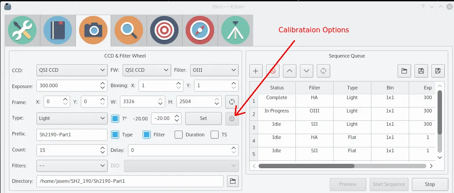Image resolution: width=454 pixels, height=193 pixels.
Task: Click Binning X value spinner
Action: (162, 86)
